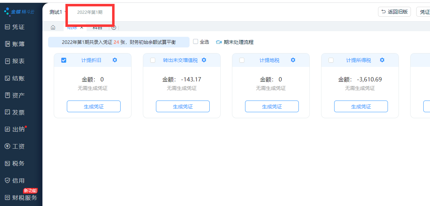Screen dimensions: 430x206
Task: Open the settings gear on 计提所得税 card
Action: (382, 60)
